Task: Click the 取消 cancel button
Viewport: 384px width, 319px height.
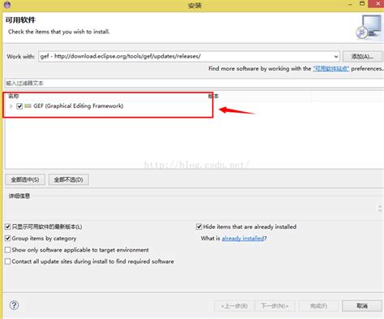Action: [x=362, y=306]
